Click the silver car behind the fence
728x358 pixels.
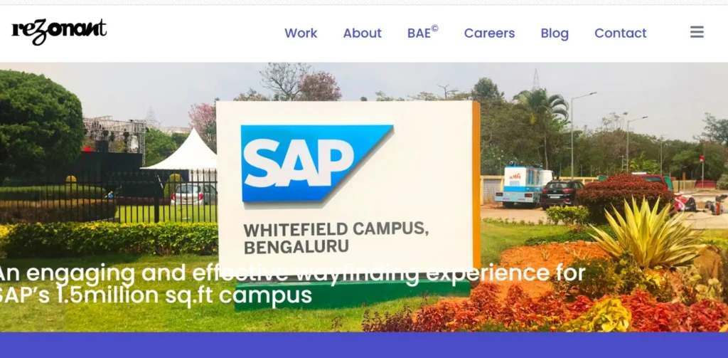click(193, 194)
